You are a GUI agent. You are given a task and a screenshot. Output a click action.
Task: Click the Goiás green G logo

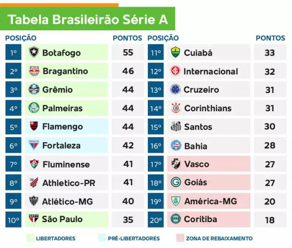coord(176,182)
